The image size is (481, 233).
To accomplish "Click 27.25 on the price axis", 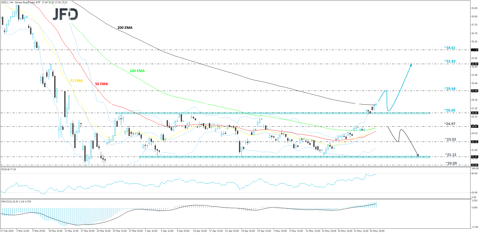I will tap(474, 108).
